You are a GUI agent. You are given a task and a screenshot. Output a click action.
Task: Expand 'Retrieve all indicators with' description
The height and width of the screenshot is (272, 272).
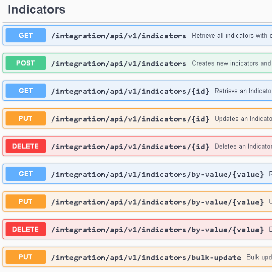tap(232, 35)
